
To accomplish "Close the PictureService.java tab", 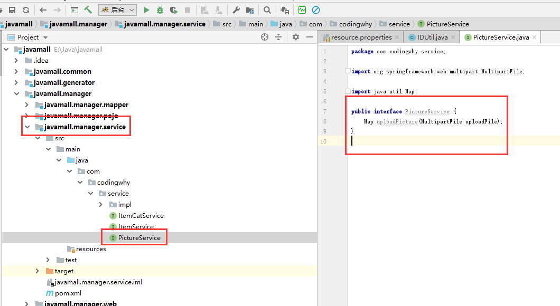I will click(534, 37).
